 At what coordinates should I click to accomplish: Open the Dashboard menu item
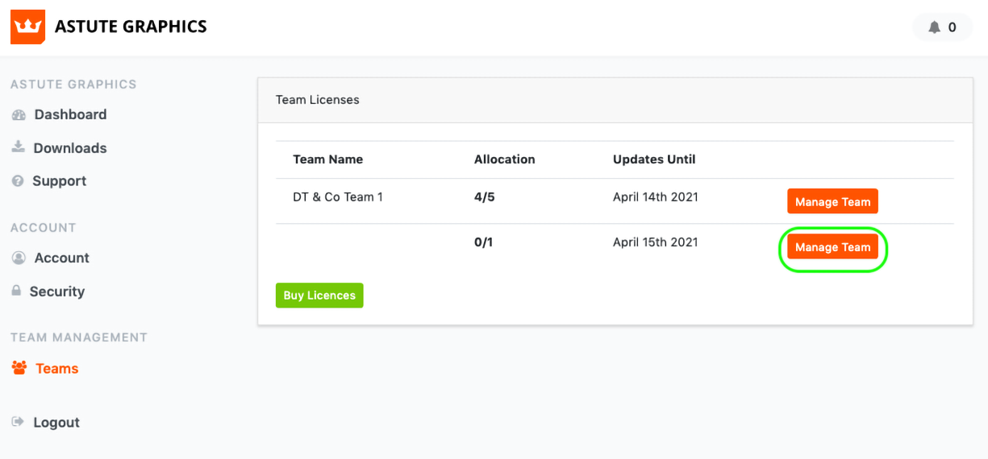(70, 115)
